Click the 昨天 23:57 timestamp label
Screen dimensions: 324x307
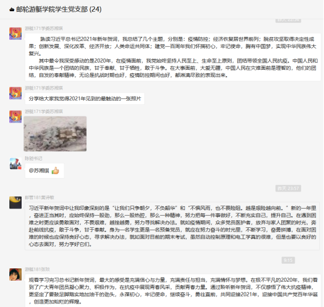pos(288,188)
